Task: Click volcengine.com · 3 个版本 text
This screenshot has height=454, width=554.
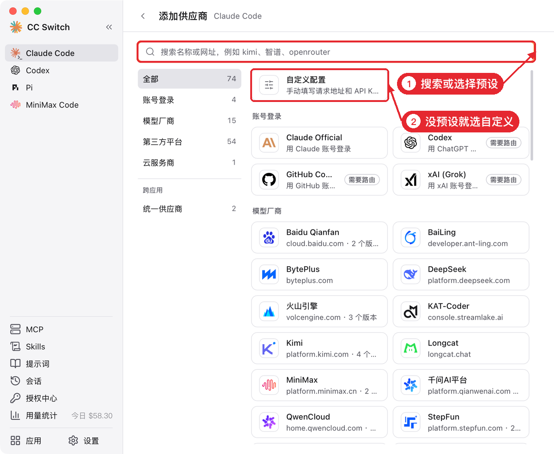Action: [331, 317]
